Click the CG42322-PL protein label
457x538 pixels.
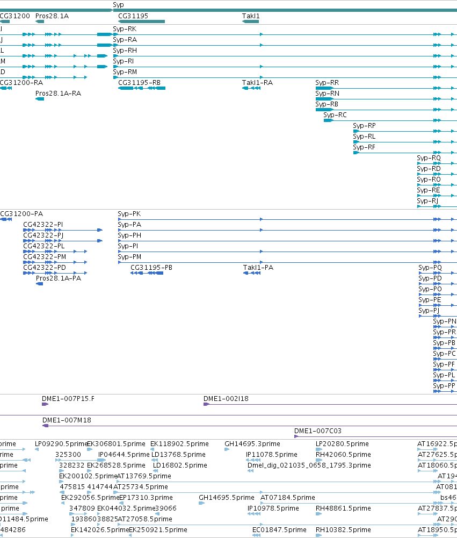[43, 246]
